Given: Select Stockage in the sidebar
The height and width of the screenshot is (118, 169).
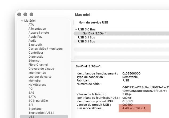Looking at the screenshot, I should click(x=35, y=108).
